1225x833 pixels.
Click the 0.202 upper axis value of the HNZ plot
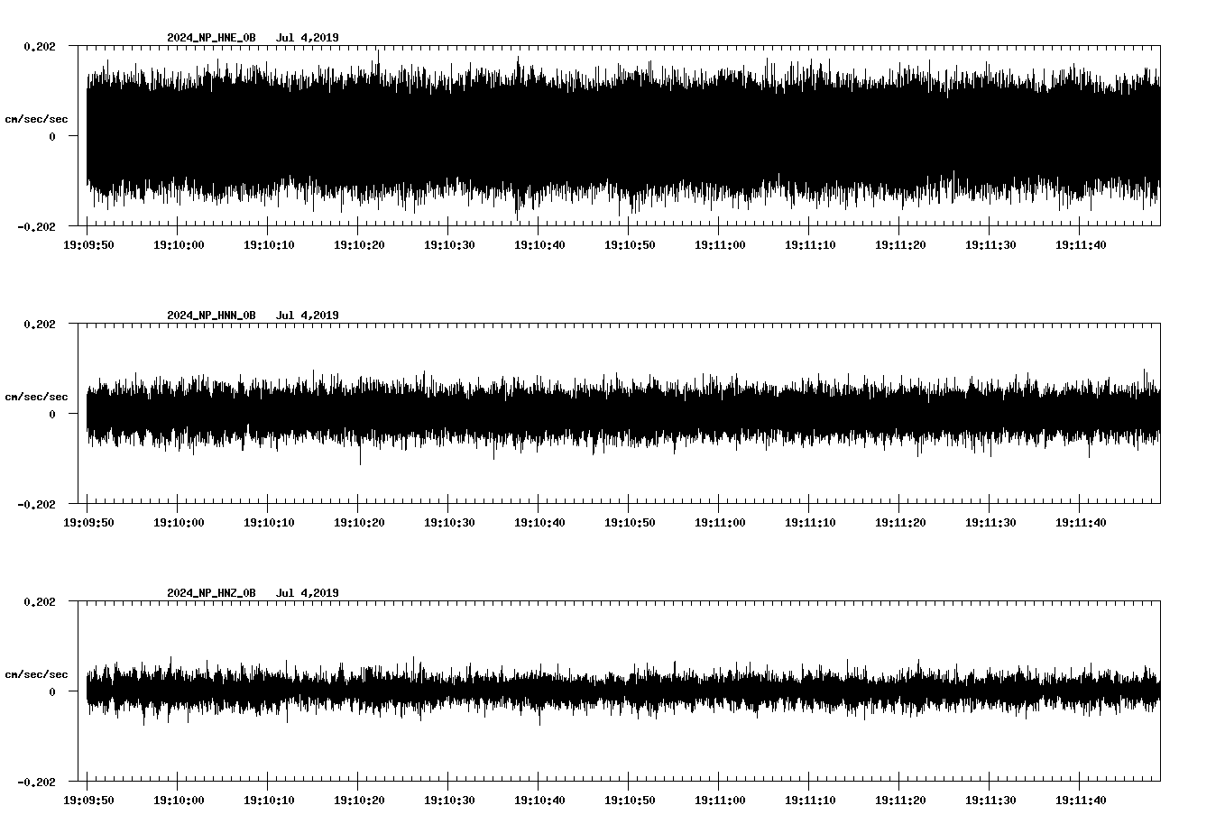pos(40,601)
